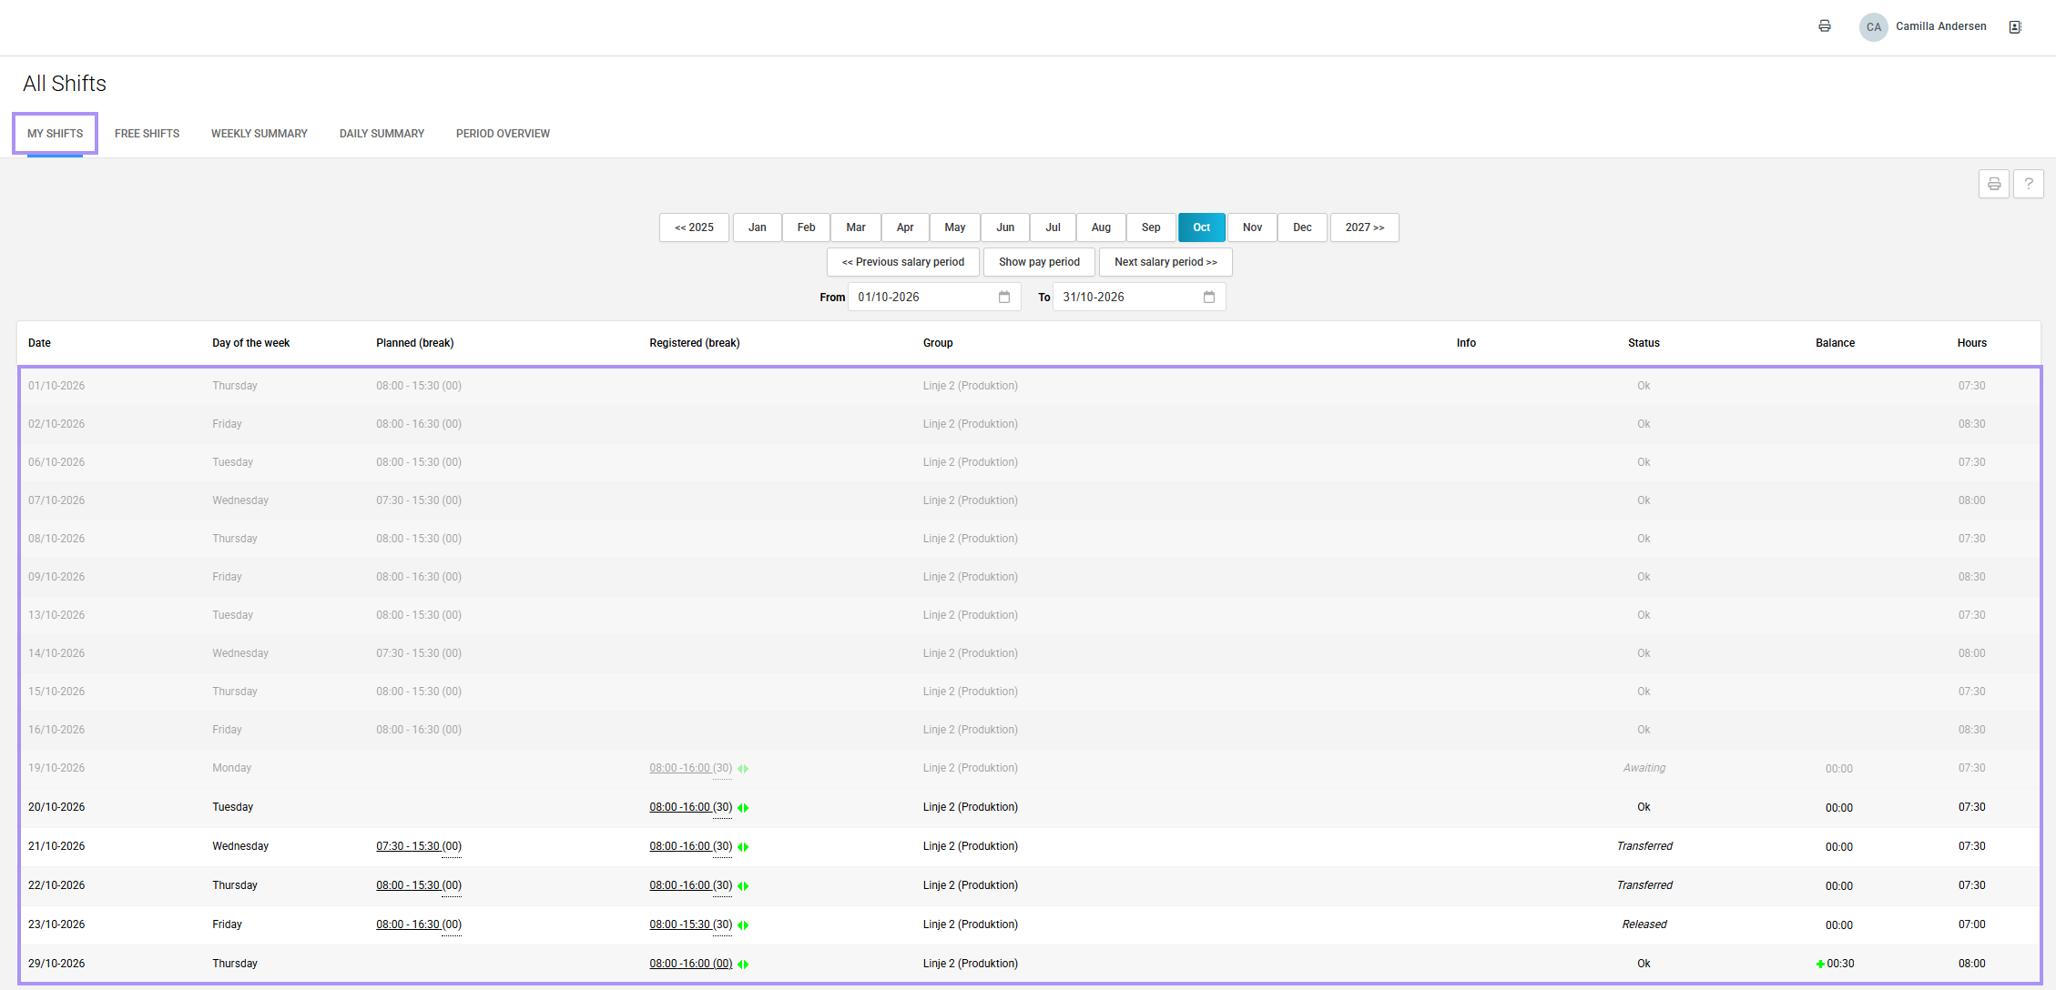
Task: Click green arrows icon on 22/10-2026 row
Action: click(743, 886)
